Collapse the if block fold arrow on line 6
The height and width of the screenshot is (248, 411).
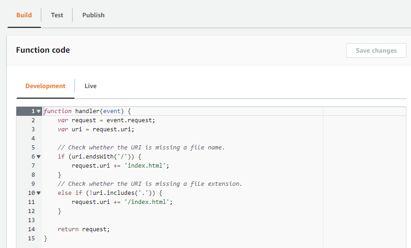pyautogui.click(x=39, y=157)
